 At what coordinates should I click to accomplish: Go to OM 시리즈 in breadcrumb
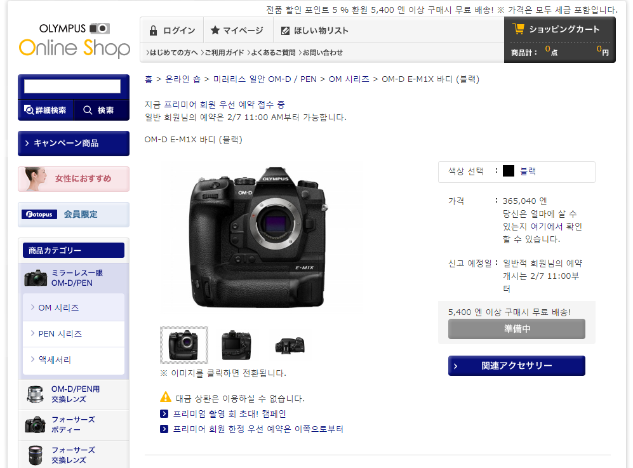tap(349, 79)
